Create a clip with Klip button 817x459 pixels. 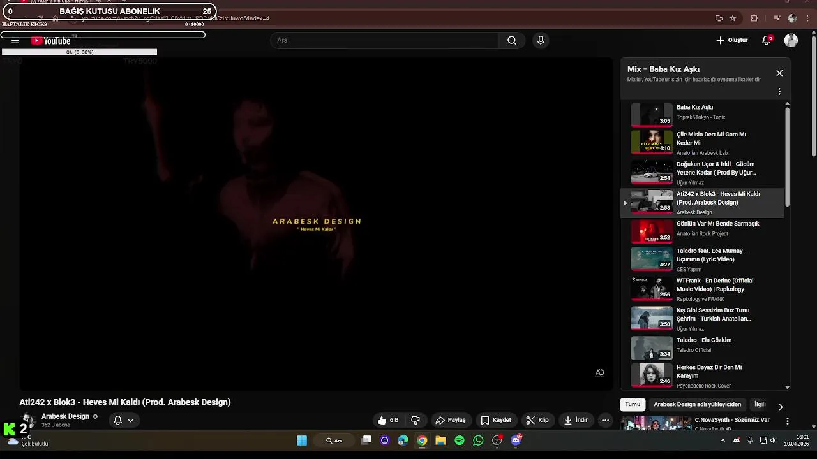click(x=537, y=420)
